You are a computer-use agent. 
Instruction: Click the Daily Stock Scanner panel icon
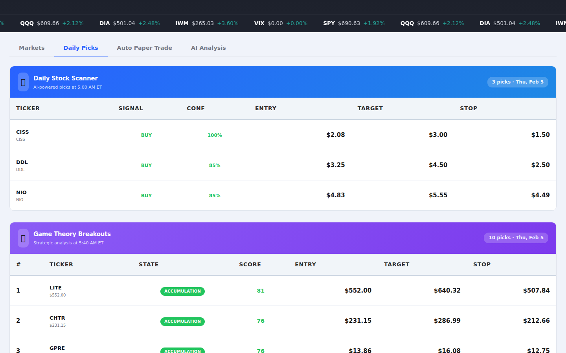coord(23,82)
